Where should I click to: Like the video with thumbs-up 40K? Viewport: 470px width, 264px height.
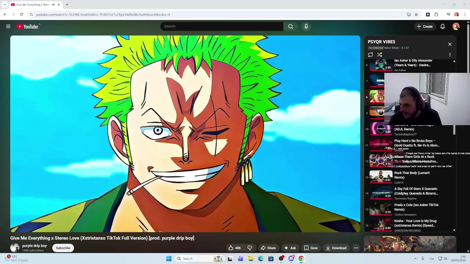(235, 248)
